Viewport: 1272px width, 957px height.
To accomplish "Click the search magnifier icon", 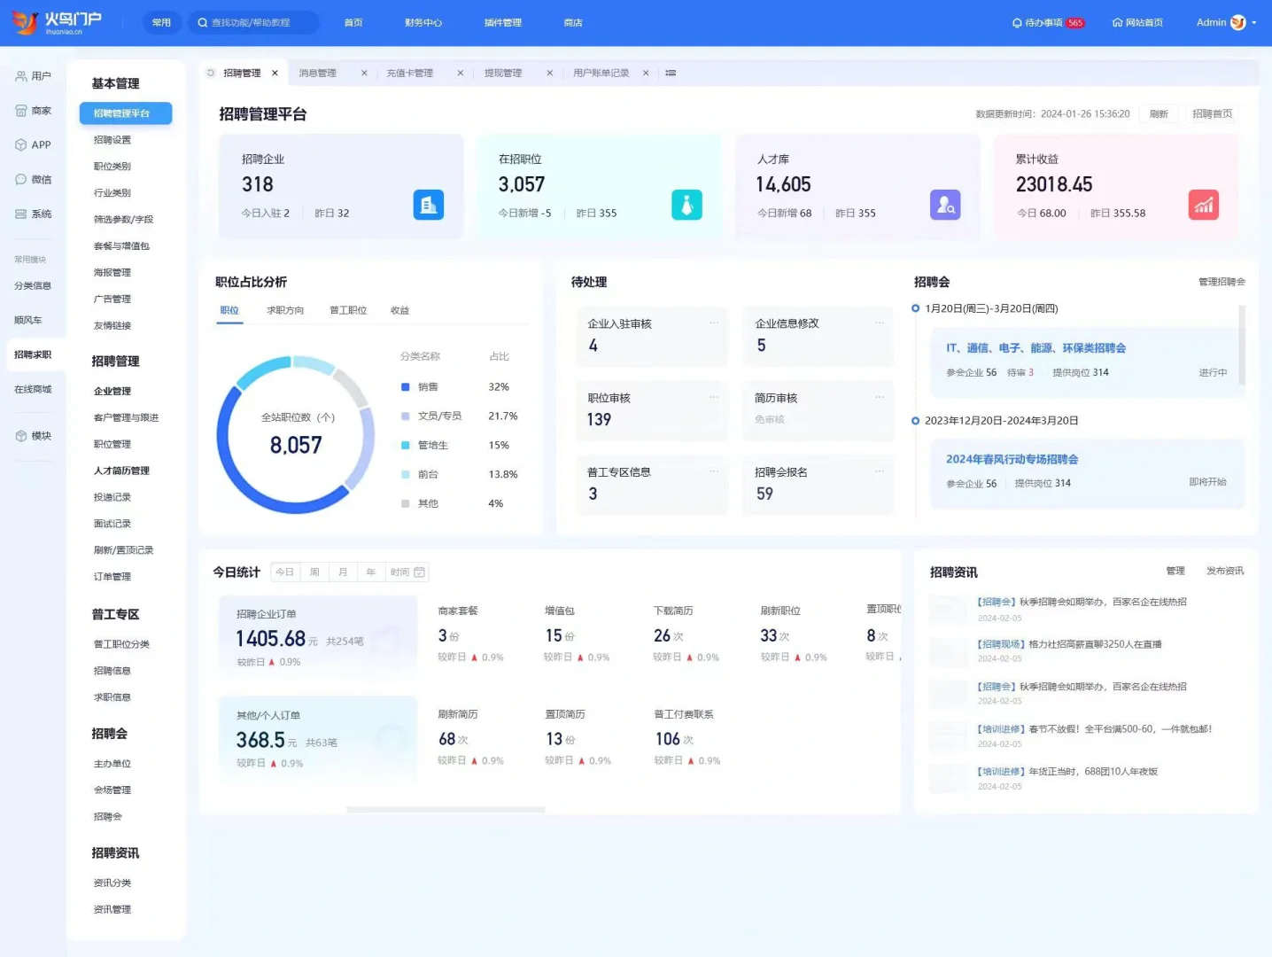I will coord(203,22).
